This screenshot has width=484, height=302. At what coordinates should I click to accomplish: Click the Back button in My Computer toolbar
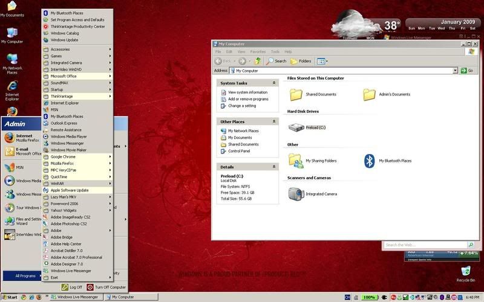pyautogui.click(x=223, y=61)
